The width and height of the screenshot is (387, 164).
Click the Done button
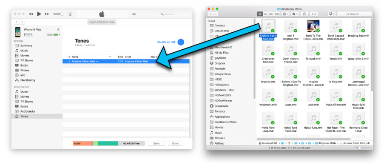pos(175,143)
